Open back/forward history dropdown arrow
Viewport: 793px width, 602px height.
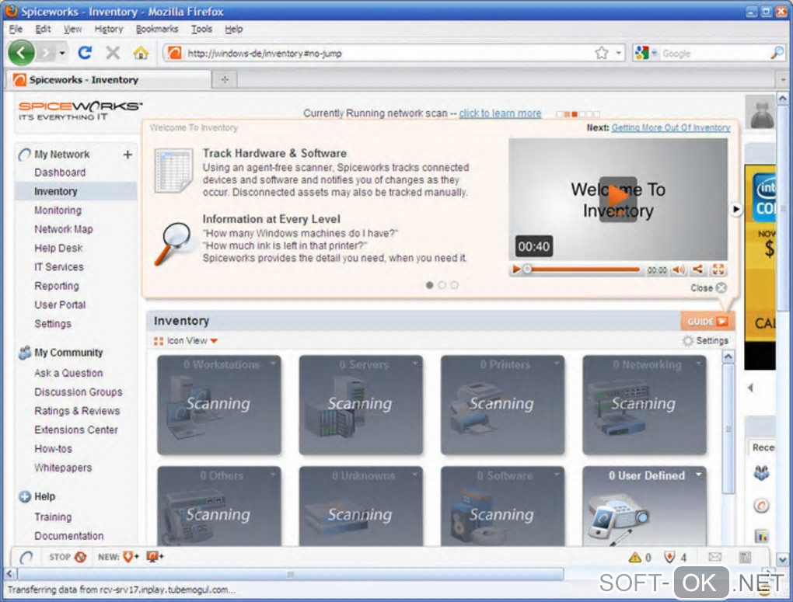tap(61, 53)
